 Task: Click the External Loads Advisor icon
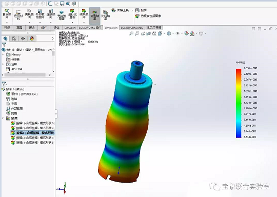pos(40,14)
